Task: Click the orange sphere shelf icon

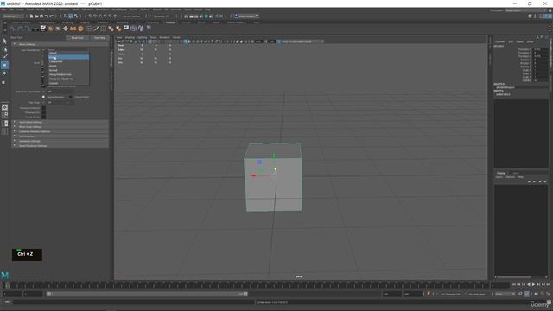Action: (x=80, y=29)
